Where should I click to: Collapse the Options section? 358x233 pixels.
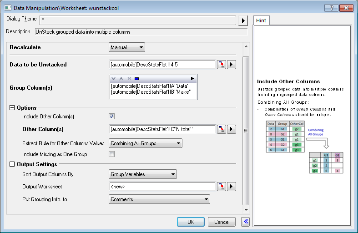[12, 107]
